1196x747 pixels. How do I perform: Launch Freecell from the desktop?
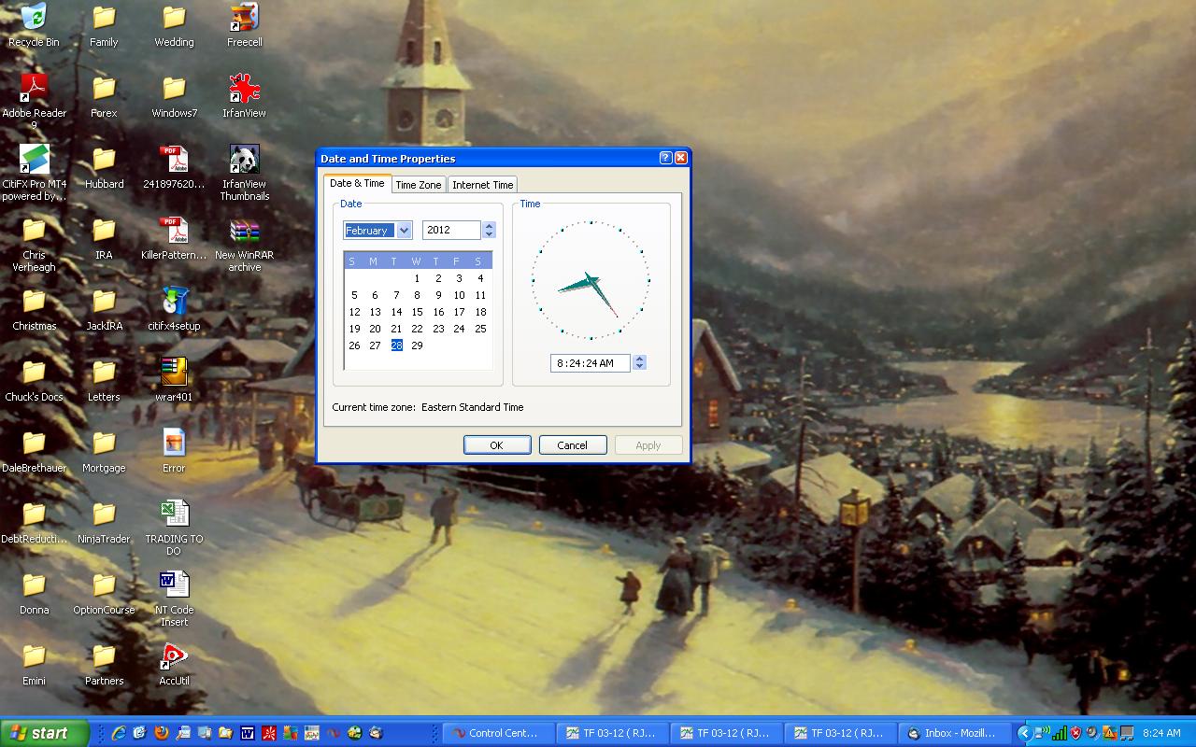(x=244, y=25)
